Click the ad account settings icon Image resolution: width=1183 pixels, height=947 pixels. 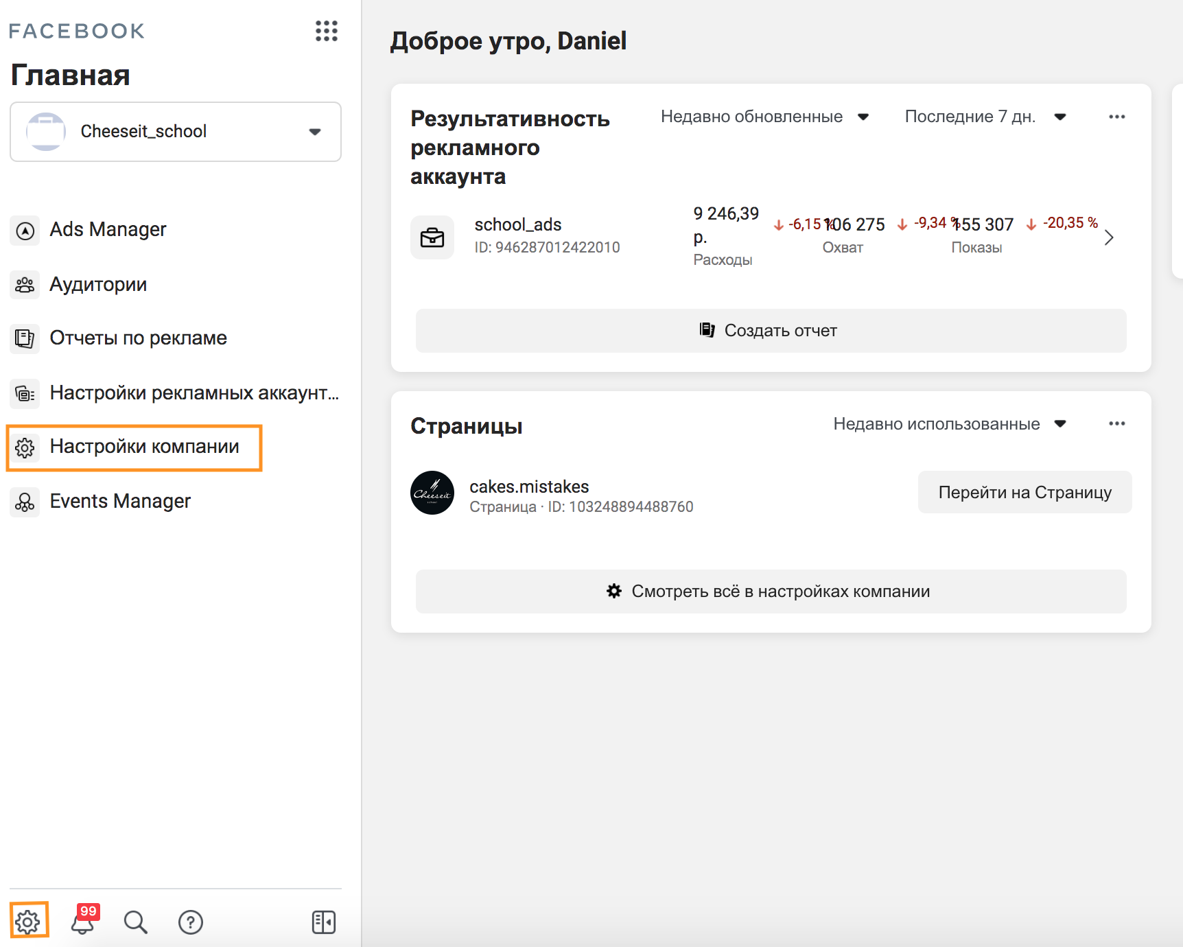[x=25, y=393]
